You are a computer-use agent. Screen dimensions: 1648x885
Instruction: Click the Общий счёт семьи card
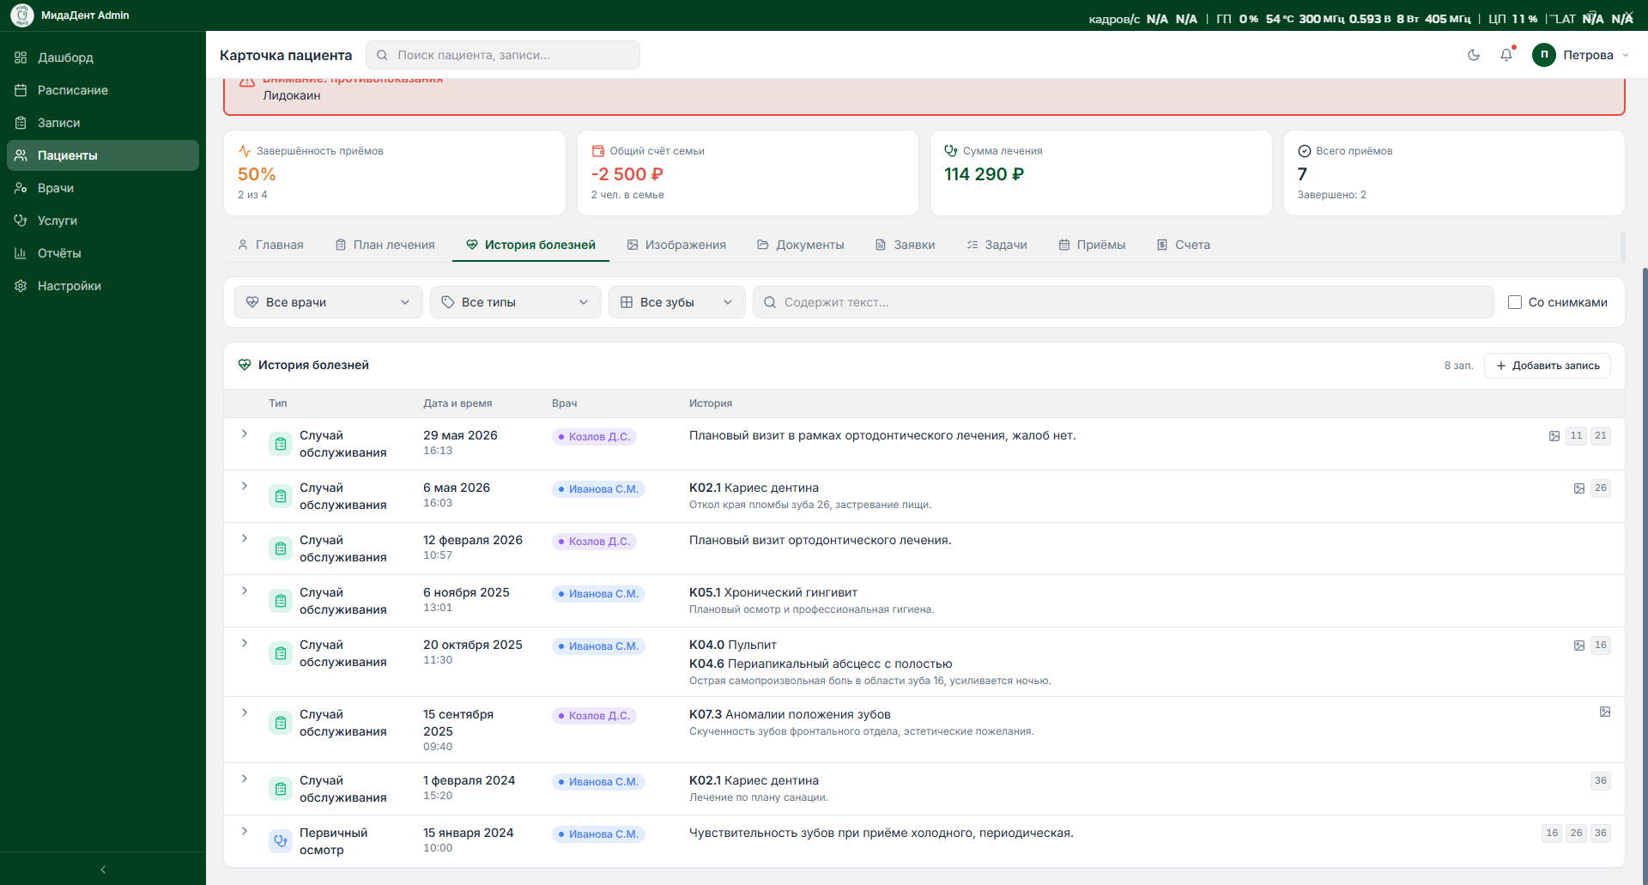(748, 173)
